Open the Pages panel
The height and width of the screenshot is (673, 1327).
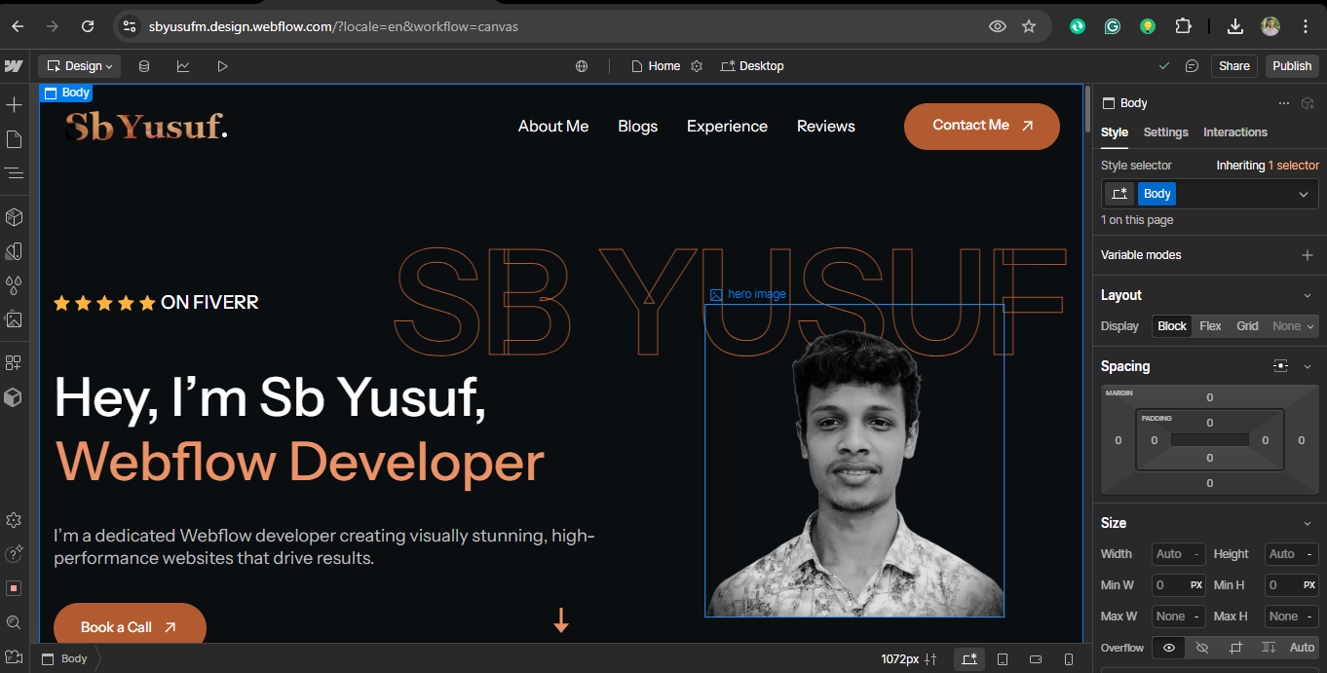[x=14, y=139]
